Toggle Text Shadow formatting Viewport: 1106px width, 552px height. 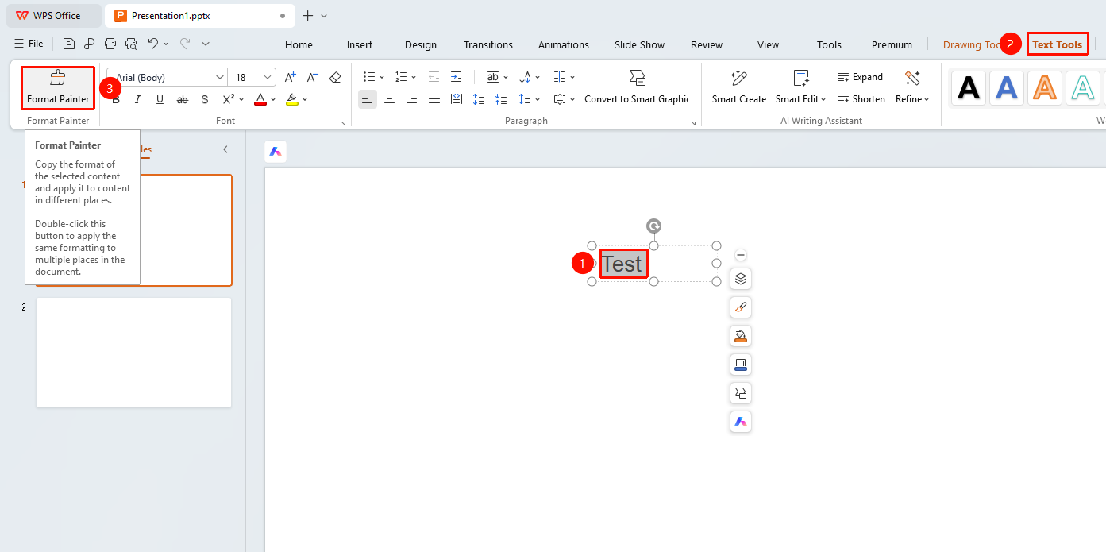[204, 99]
